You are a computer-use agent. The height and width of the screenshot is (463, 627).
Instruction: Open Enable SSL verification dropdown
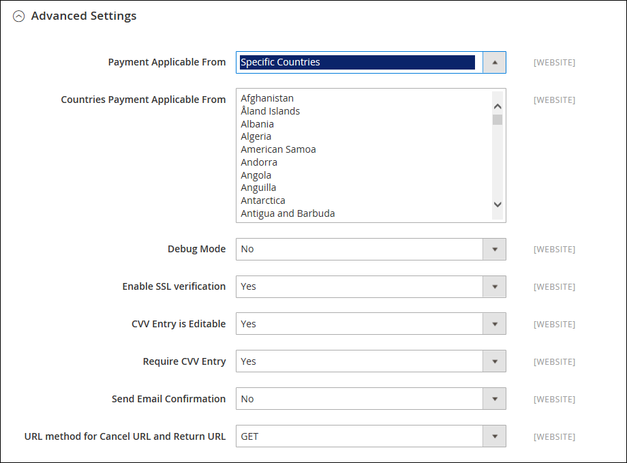click(371, 286)
